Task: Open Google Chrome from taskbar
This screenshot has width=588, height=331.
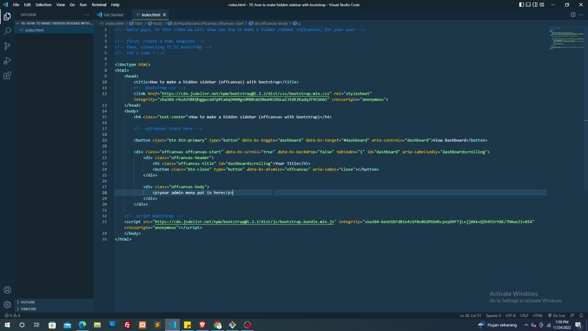Action: pos(218,325)
